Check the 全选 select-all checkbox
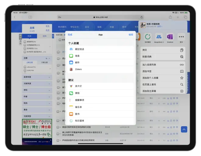 tap(60, 40)
